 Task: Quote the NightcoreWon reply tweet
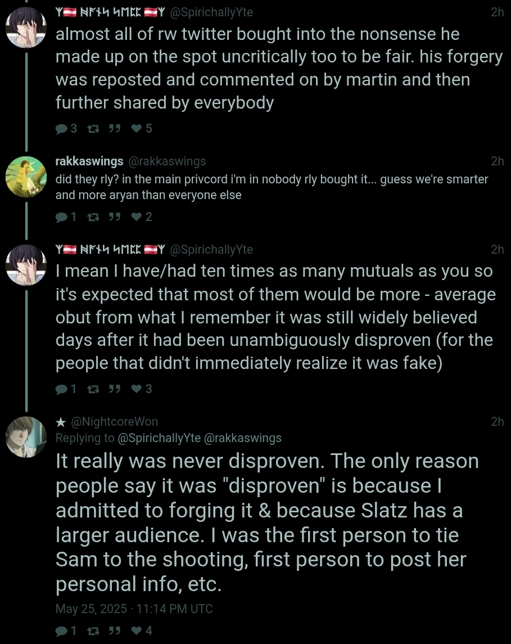point(115,631)
